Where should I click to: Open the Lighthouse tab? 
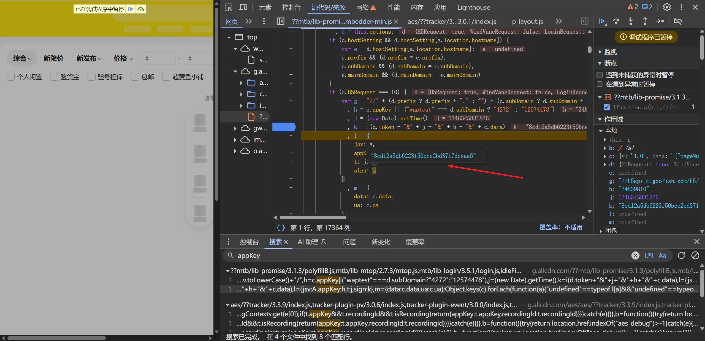tap(473, 7)
